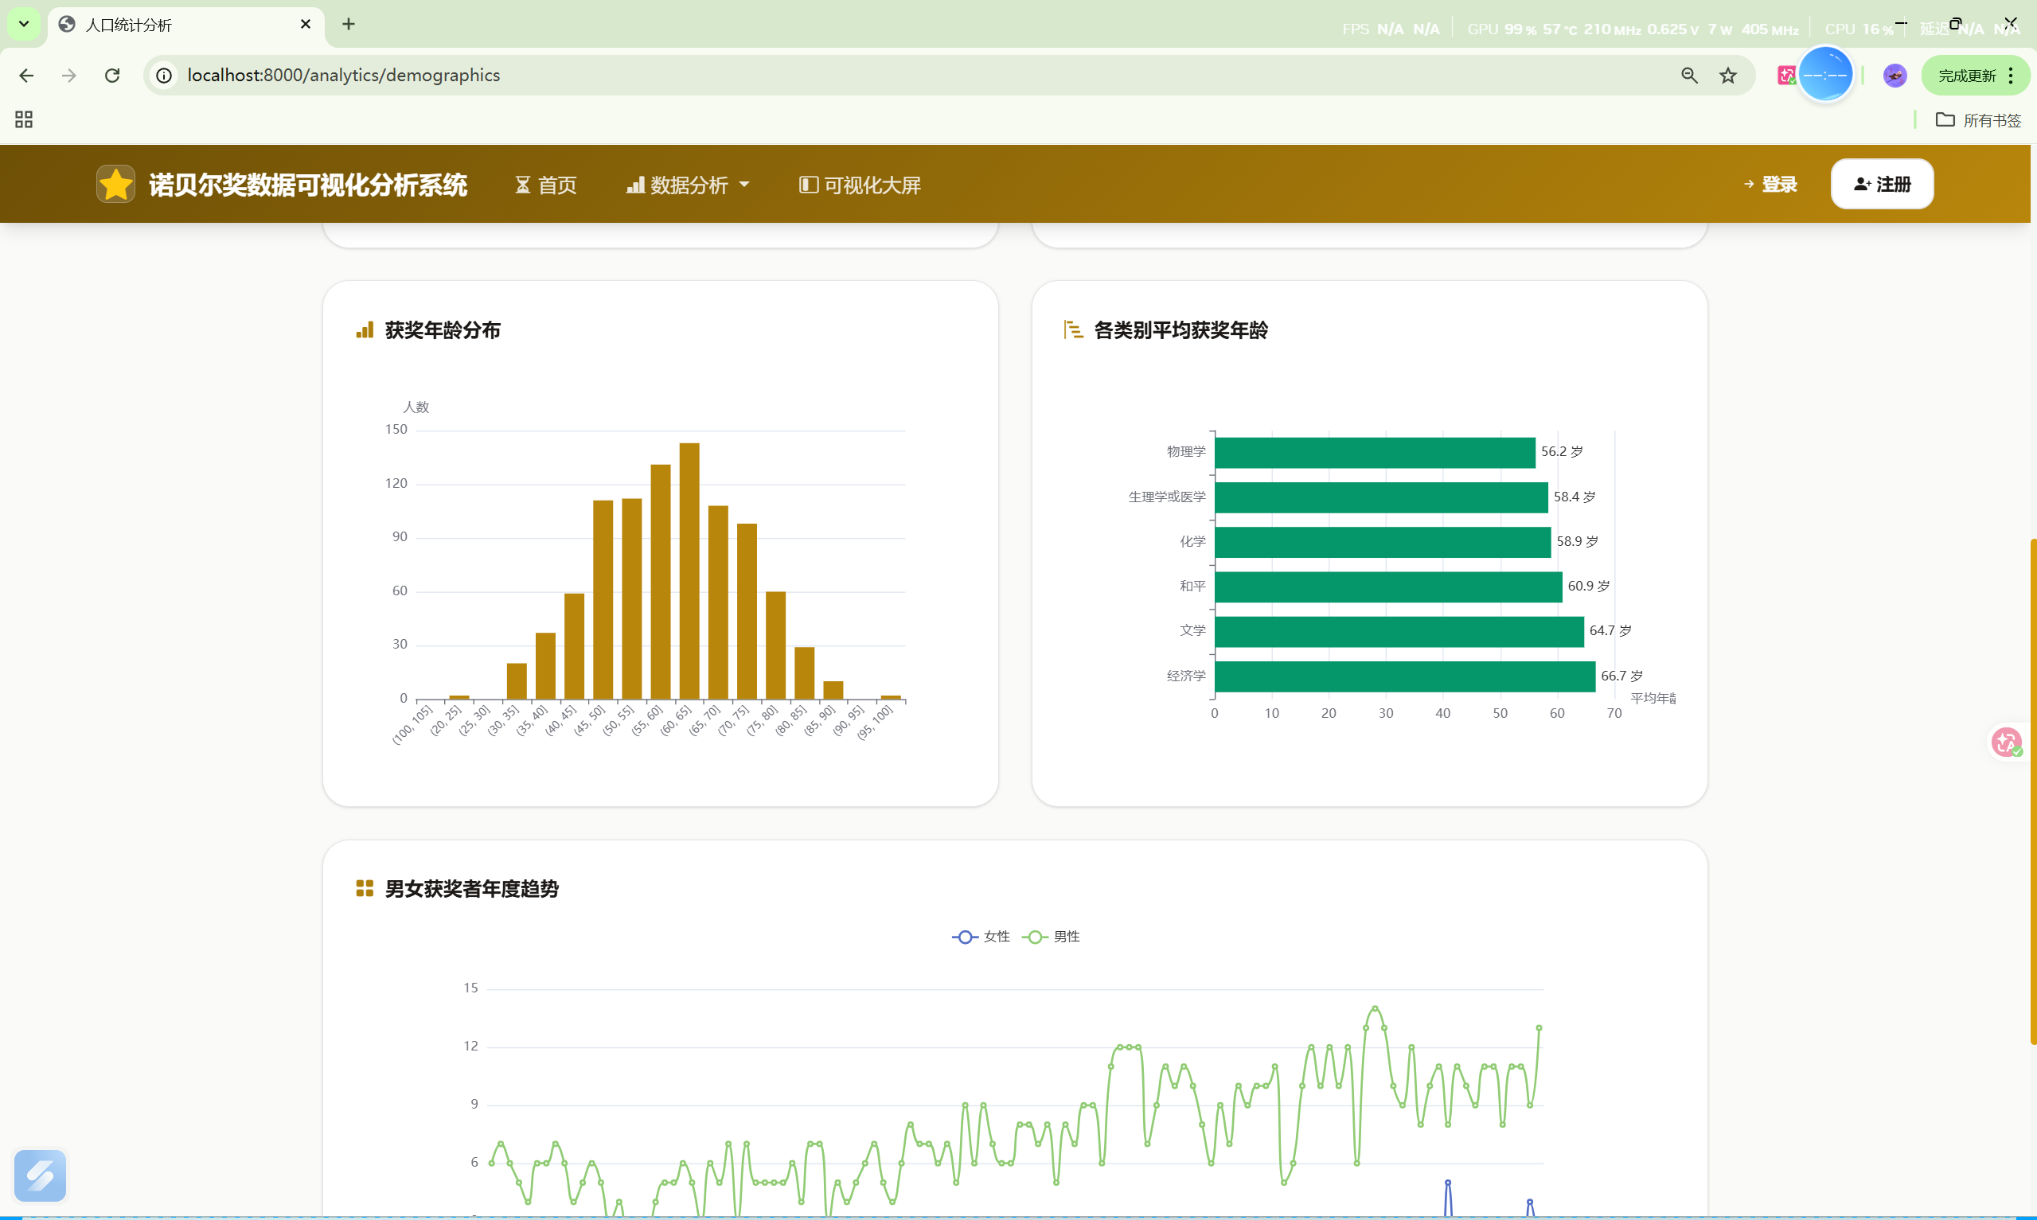
Task: Bookmark this page with star icon
Action: [1728, 76]
